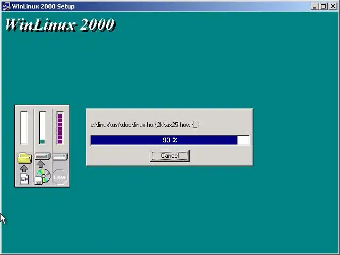This screenshot has width=340, height=255.
Task: Maximize the WinLinux 2000 Setup window
Action: [323, 6]
